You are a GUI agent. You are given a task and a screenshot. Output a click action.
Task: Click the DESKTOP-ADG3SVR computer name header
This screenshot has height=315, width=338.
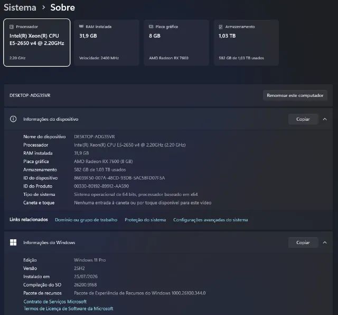(30, 95)
